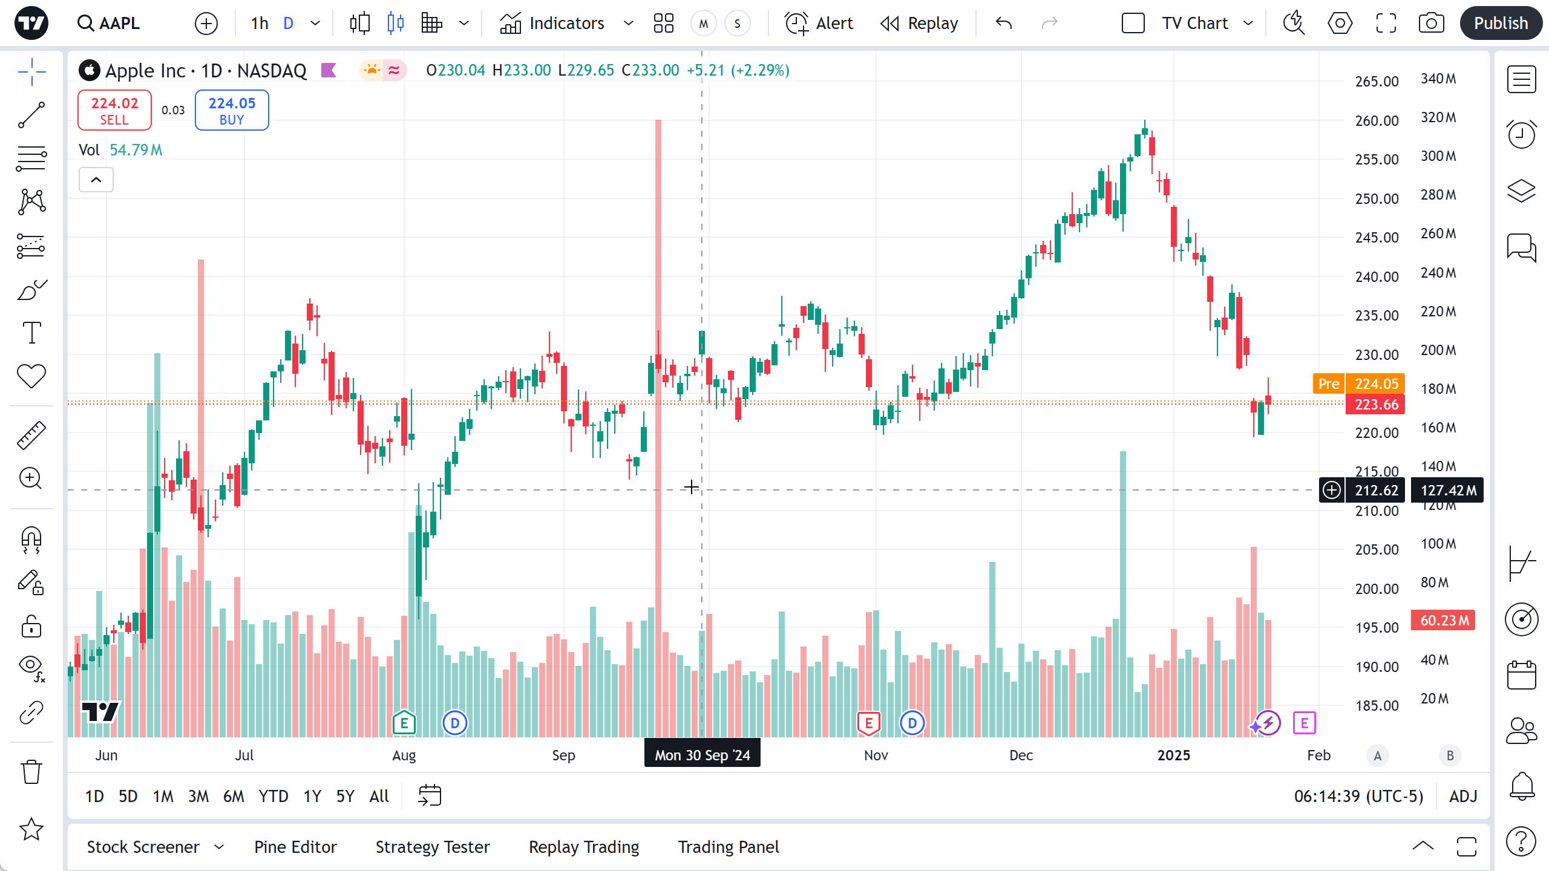Toggle lock all drawing tools
Screen dimensions: 1549x871
point(31,626)
